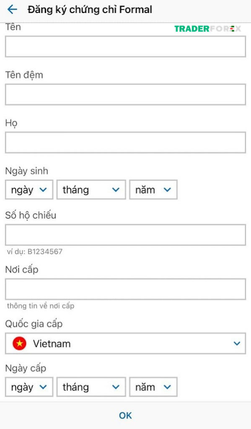This screenshot has width=251, height=429.
Task: Click the 'Nơi cấp' place of issue field
Action: (x=125, y=289)
